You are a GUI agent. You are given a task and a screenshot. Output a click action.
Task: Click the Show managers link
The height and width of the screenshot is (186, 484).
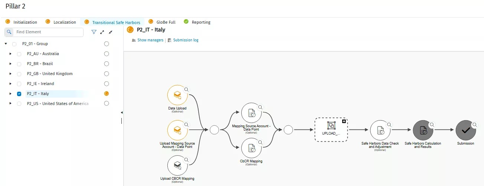click(x=150, y=40)
